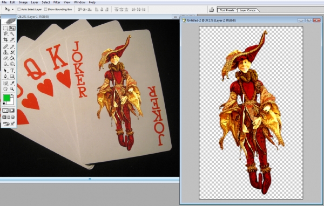The height and width of the screenshot is (206, 324).
Task: Click the feather logo atop the toolbox
Action: pyautogui.click(x=9, y=21)
